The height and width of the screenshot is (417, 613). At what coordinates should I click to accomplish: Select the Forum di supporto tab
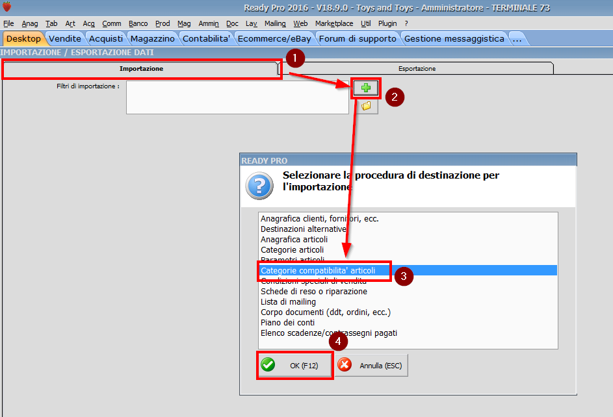(358, 39)
